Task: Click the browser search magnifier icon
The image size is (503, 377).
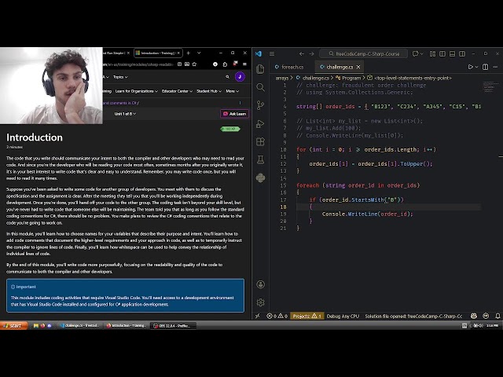Action: point(227,77)
